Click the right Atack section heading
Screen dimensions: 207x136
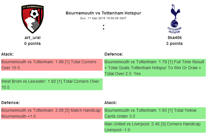(x=111, y=103)
